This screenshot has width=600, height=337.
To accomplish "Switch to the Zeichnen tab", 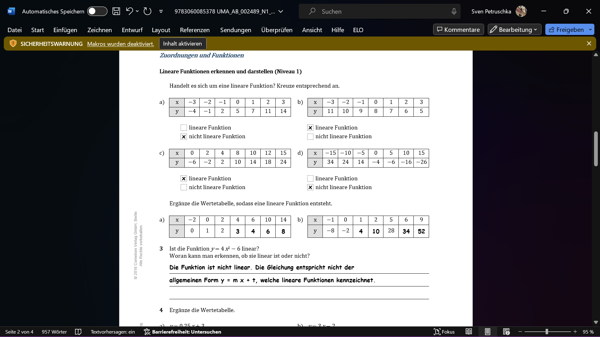I will [x=100, y=30].
